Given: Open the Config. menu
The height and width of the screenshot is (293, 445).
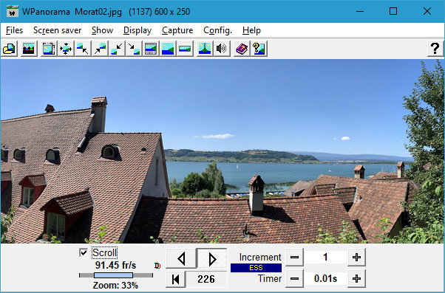Looking at the screenshot, I should tap(217, 30).
